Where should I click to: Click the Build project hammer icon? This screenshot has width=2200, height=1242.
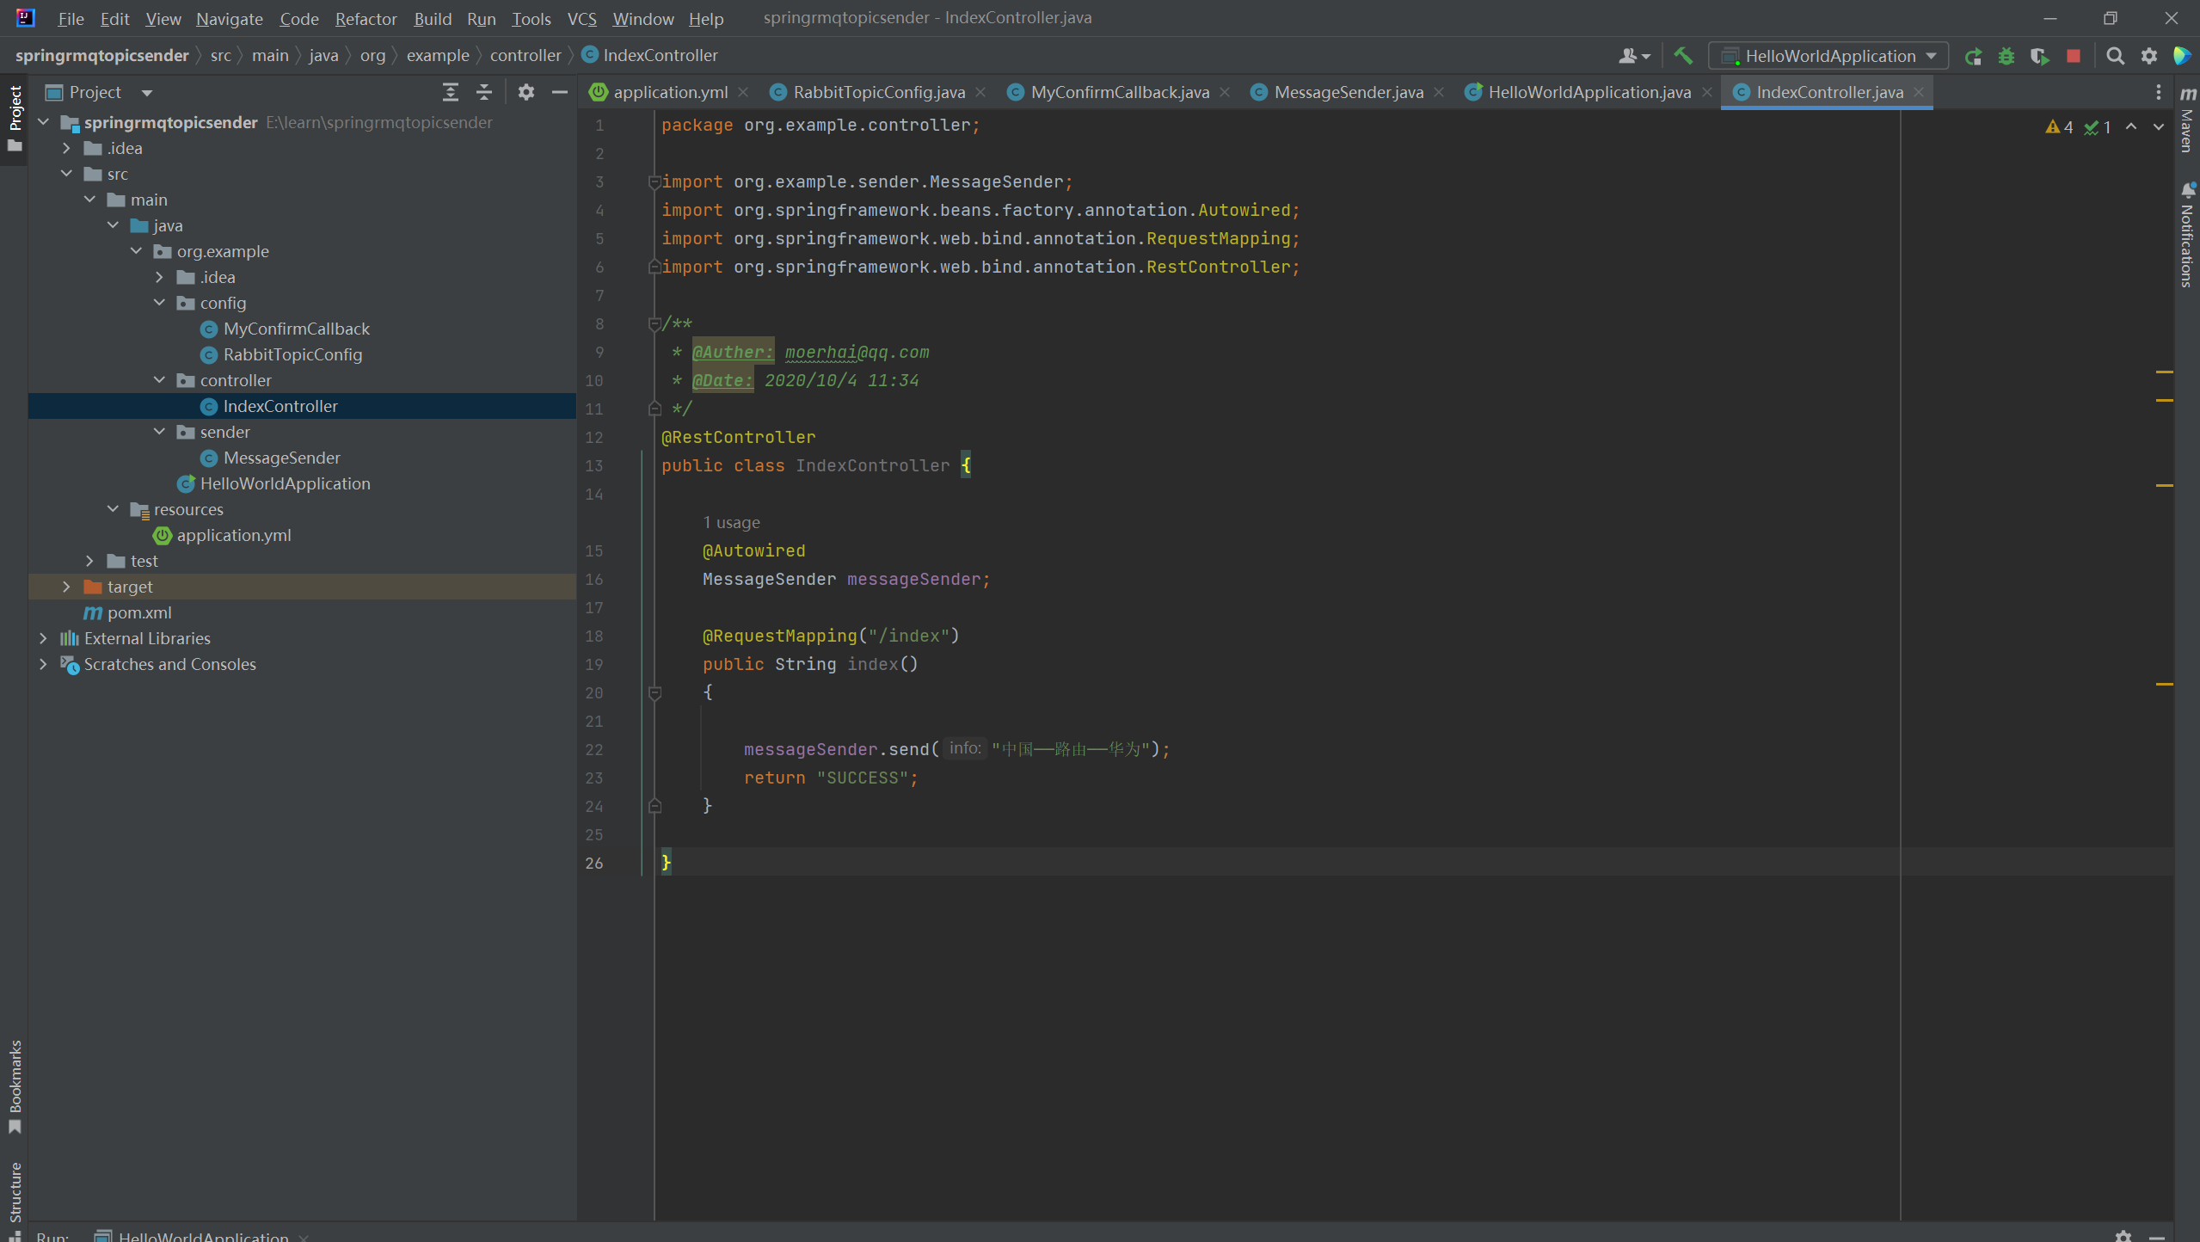click(1682, 56)
